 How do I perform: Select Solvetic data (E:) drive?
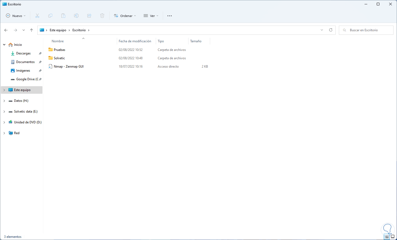[x=26, y=112]
